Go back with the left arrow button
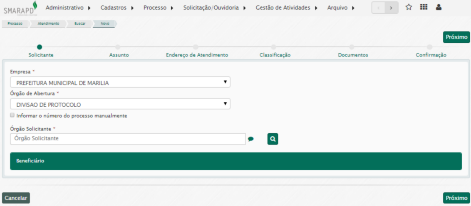This screenshot has width=471, height=206. tap(378, 8)
